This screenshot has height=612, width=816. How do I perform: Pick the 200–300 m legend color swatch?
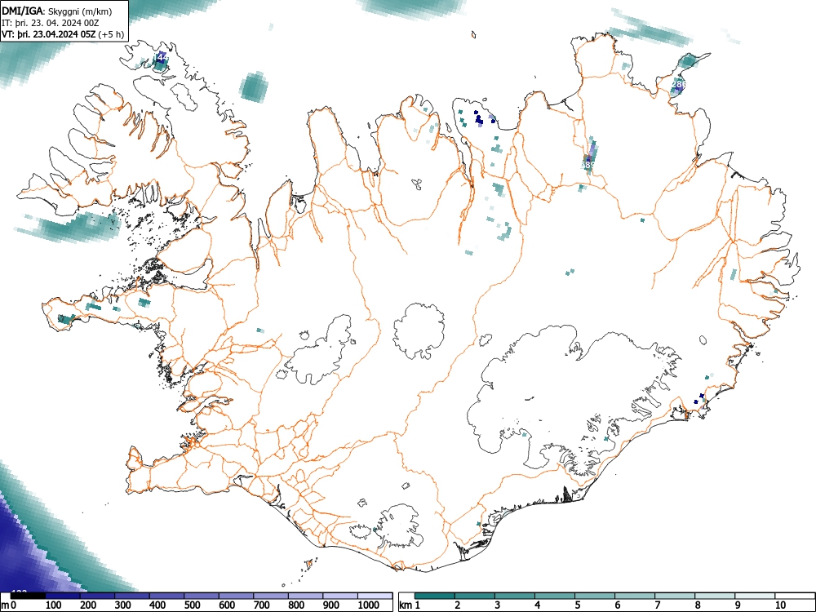coord(97,596)
